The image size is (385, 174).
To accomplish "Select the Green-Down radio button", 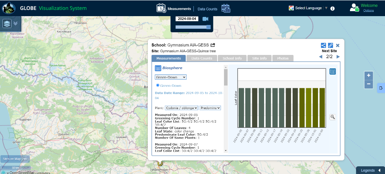I will click(x=158, y=85).
